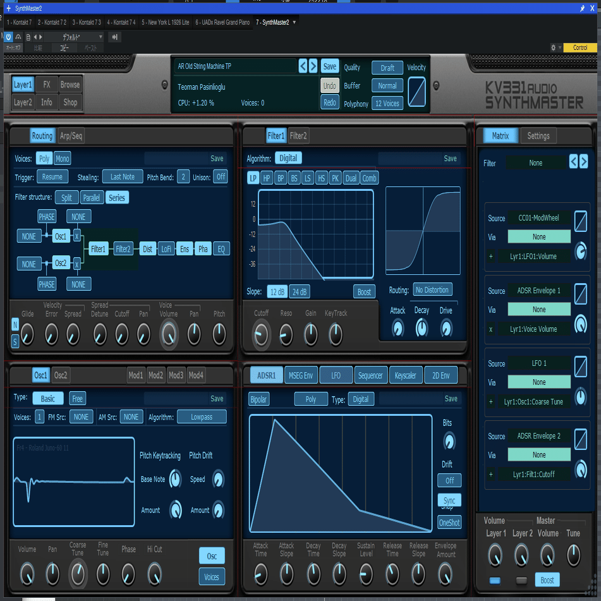Select Poly voices mode
The width and height of the screenshot is (601, 601).
click(44, 159)
